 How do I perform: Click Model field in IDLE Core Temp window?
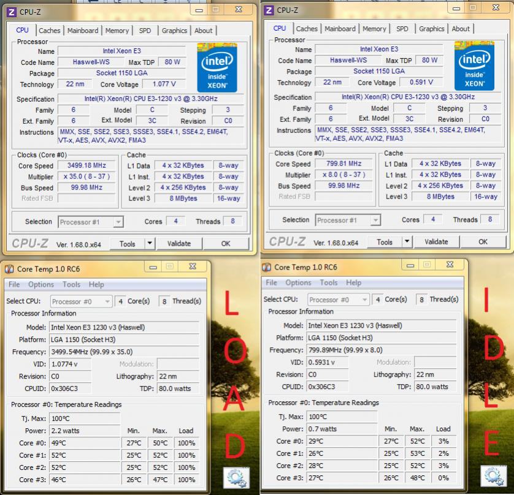point(382,325)
